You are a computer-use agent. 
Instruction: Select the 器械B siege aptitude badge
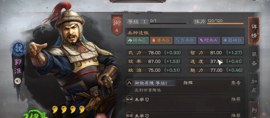233,40
